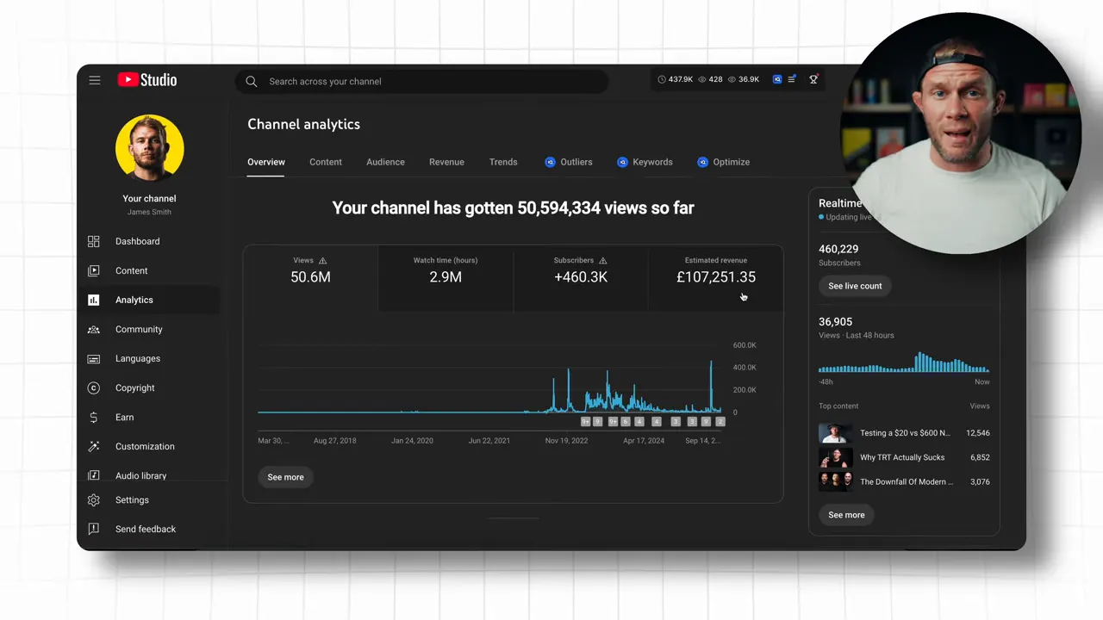Viewport: 1103px width, 620px height.
Task: Open the hamburger menu next to YouTube Studio logo
Action: pyautogui.click(x=95, y=80)
